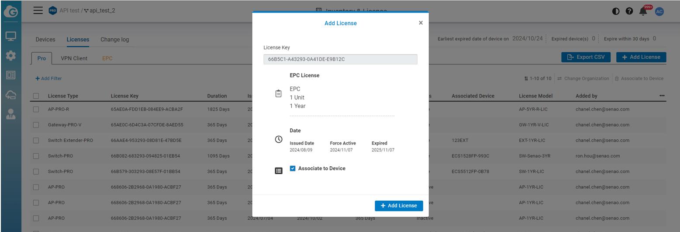
Task: Open the table column options ellipsis
Action: pos(662,96)
